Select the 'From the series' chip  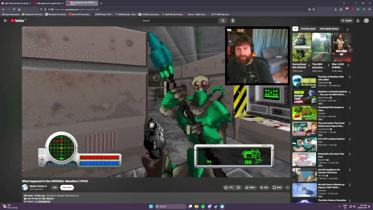pyautogui.click(x=308, y=29)
